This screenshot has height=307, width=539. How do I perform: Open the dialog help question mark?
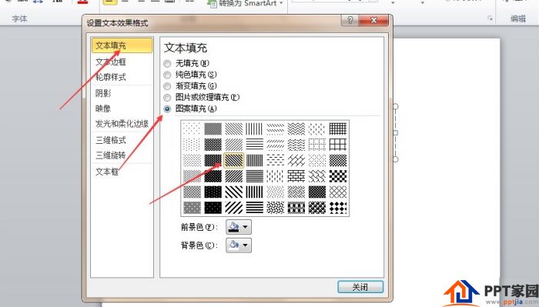click(350, 20)
